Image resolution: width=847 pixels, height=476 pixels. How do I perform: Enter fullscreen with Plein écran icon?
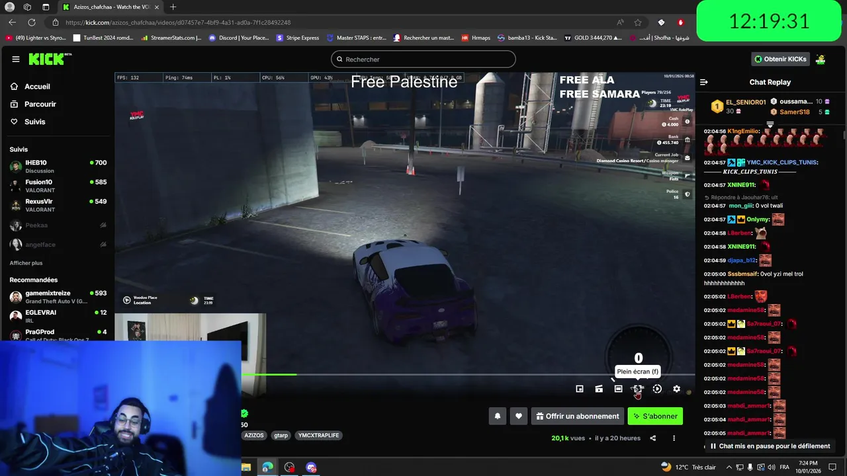(x=637, y=389)
